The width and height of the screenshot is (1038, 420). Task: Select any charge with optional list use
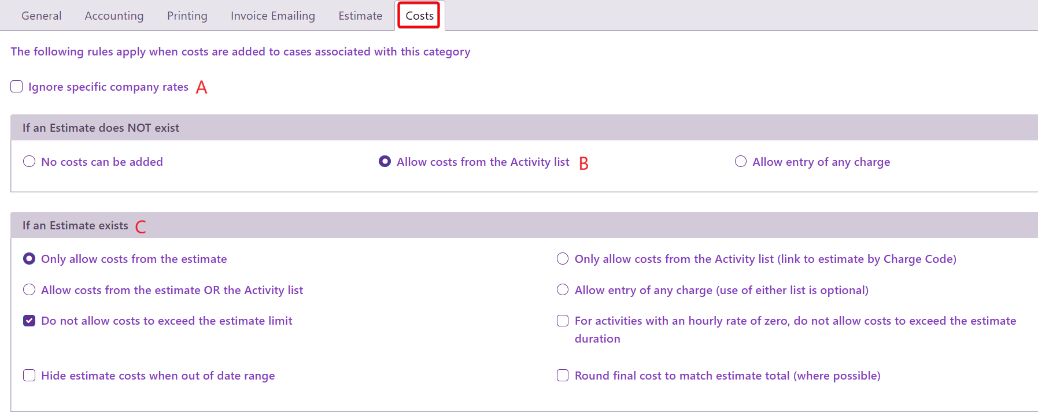pyautogui.click(x=563, y=290)
